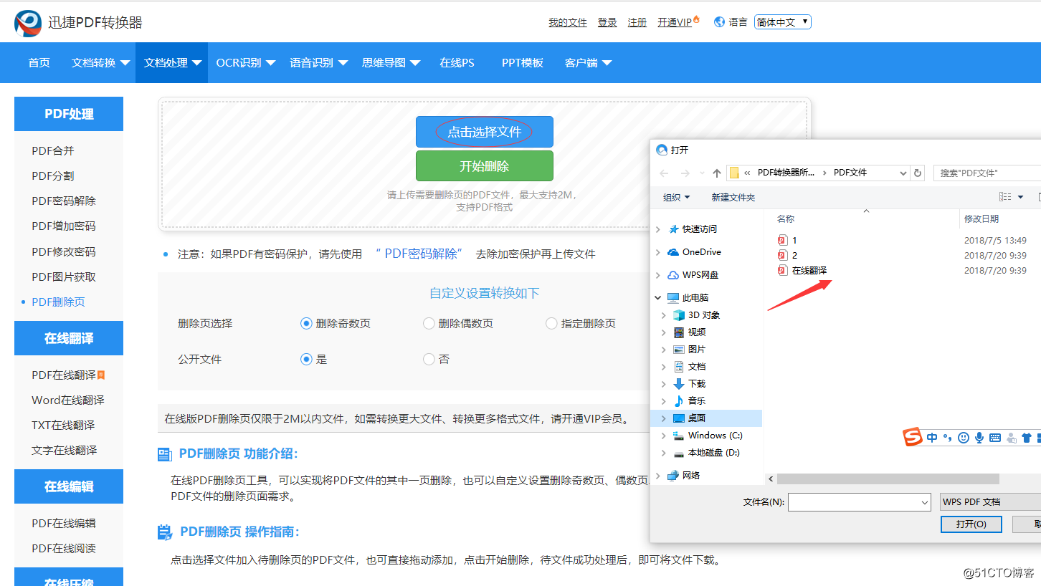Click the Sogou microphone voice input icon
This screenshot has height=586, width=1041.
click(x=979, y=438)
